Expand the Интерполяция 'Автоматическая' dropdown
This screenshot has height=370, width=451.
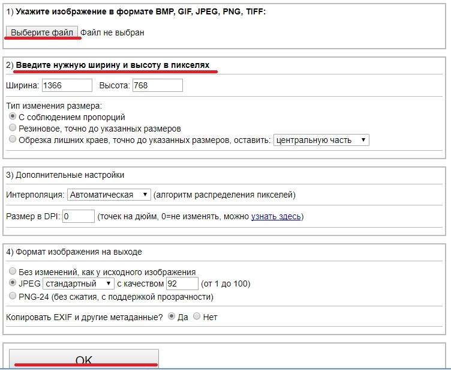[109, 195]
